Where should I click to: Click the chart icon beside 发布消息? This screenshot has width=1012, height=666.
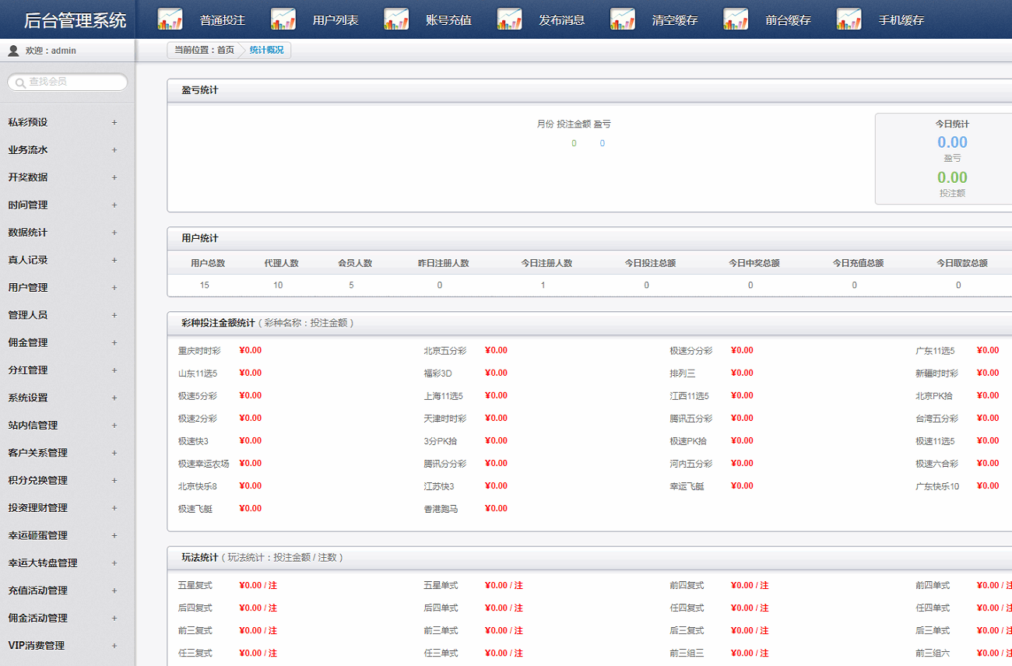509,19
